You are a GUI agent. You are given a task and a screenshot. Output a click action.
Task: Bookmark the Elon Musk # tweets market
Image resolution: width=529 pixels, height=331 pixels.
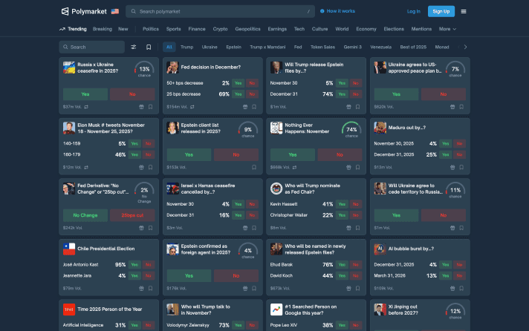click(151, 167)
